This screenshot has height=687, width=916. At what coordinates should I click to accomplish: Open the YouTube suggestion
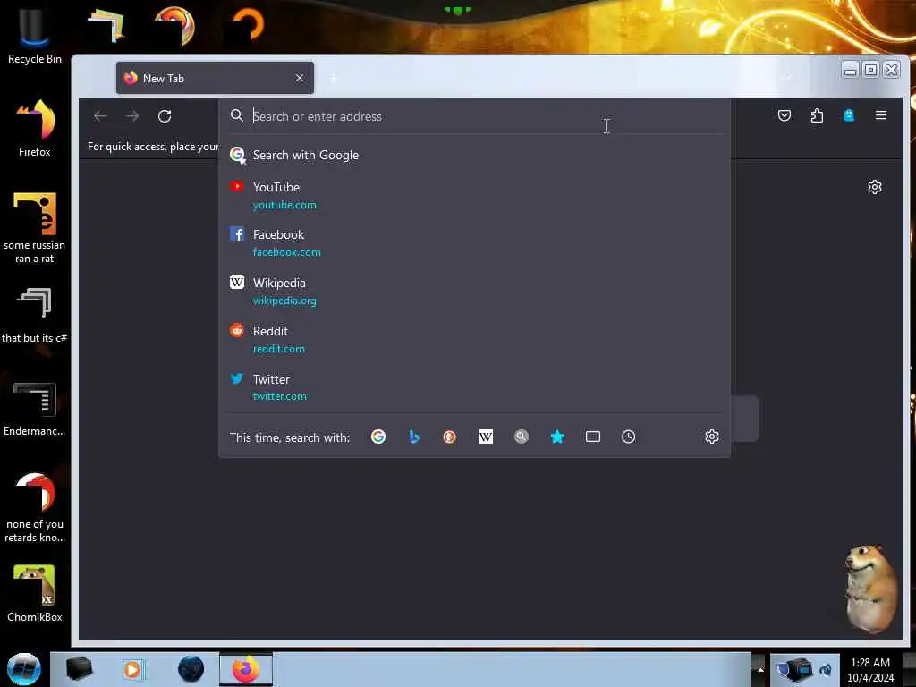[x=474, y=195]
